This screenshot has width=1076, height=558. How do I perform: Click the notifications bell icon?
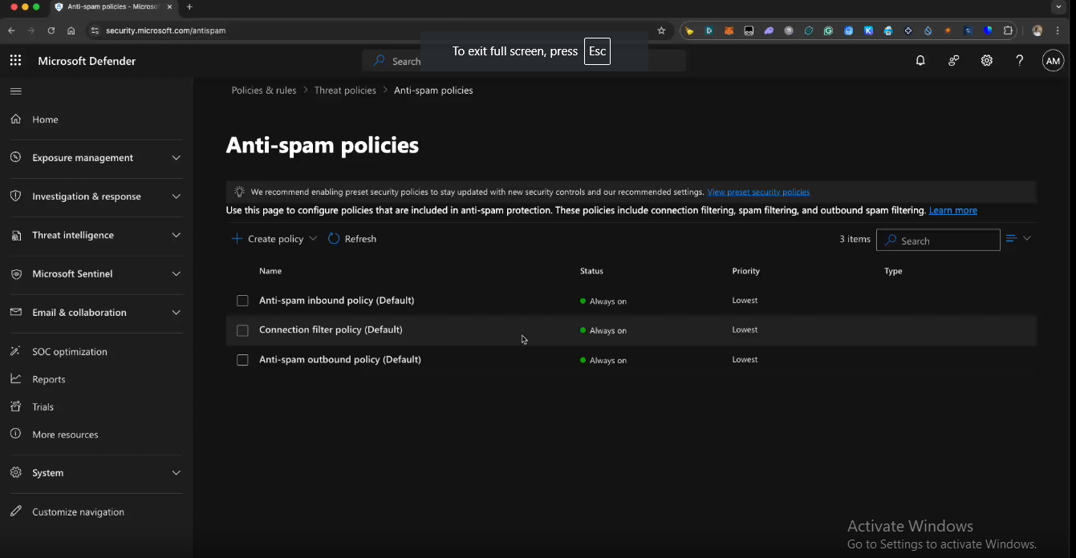pyautogui.click(x=920, y=61)
